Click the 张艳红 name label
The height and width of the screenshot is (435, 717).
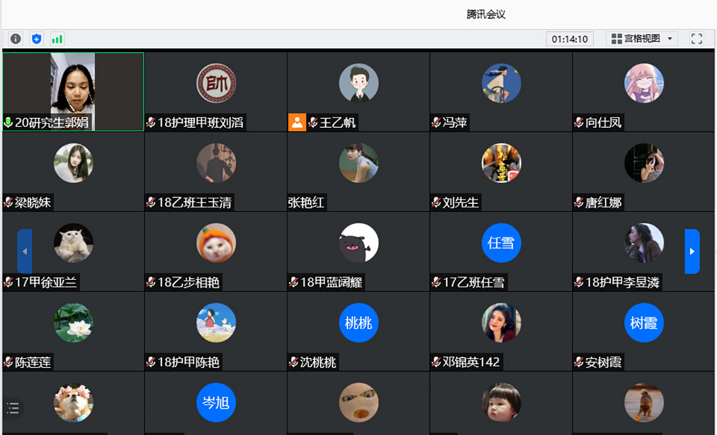(307, 202)
